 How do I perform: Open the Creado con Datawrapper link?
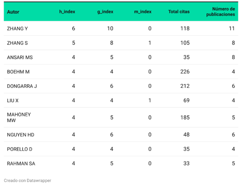point(27,180)
